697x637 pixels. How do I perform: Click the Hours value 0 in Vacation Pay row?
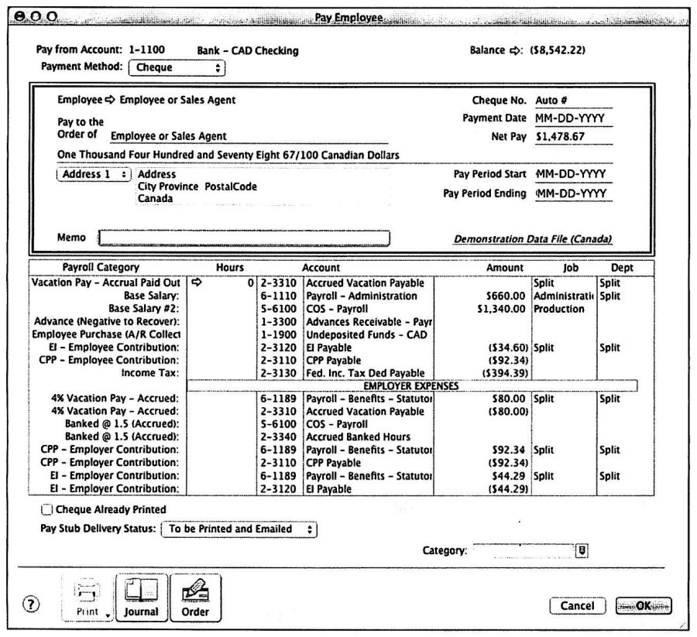(x=251, y=283)
